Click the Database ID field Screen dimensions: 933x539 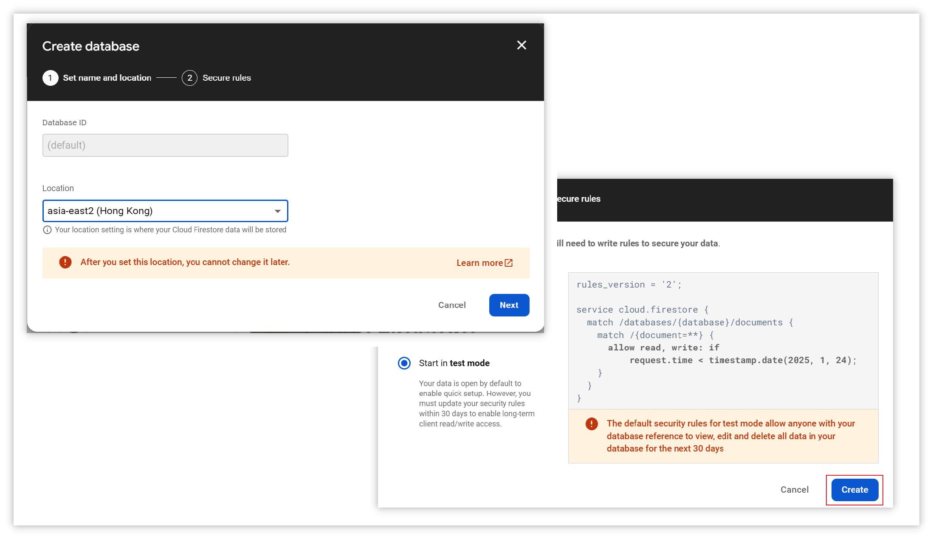[x=165, y=145]
